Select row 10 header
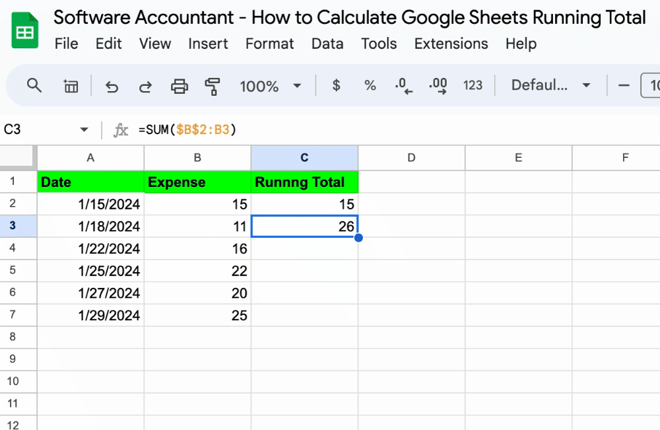Image resolution: width=660 pixels, height=430 pixels. click(18, 382)
